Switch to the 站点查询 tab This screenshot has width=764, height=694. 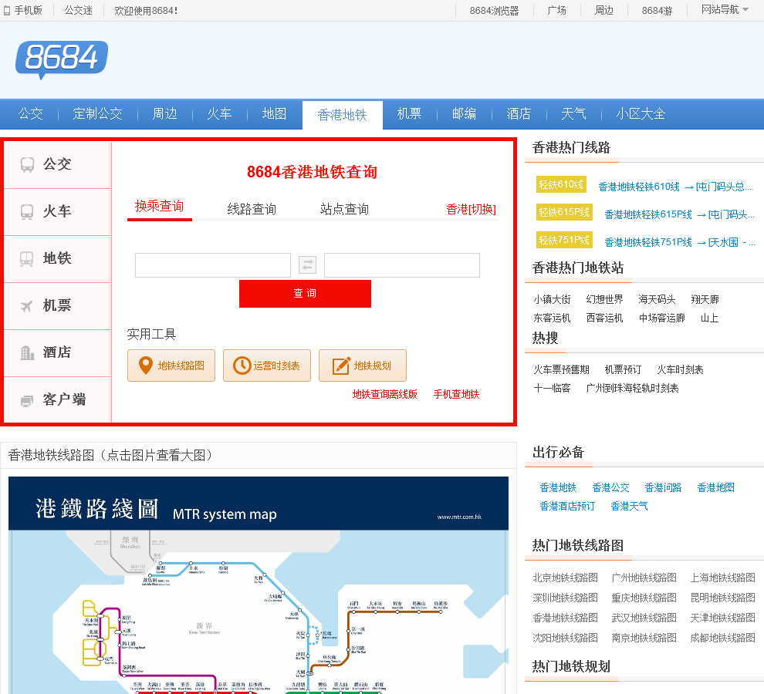tap(344, 209)
